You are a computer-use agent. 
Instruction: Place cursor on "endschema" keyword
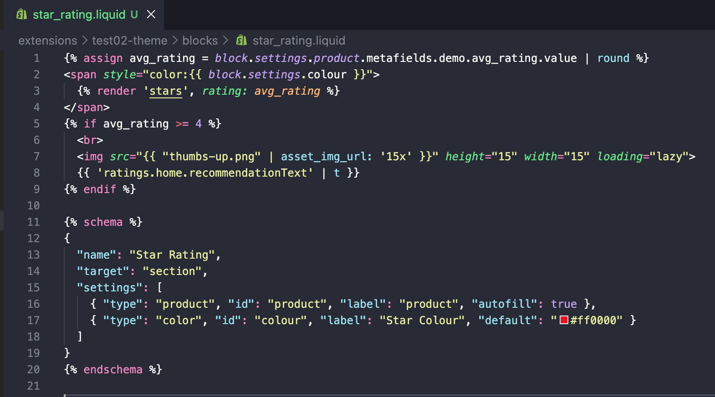click(112, 370)
